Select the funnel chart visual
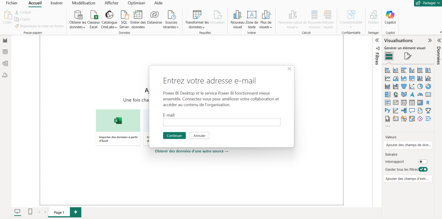442x219 pixels. [x=404, y=86]
